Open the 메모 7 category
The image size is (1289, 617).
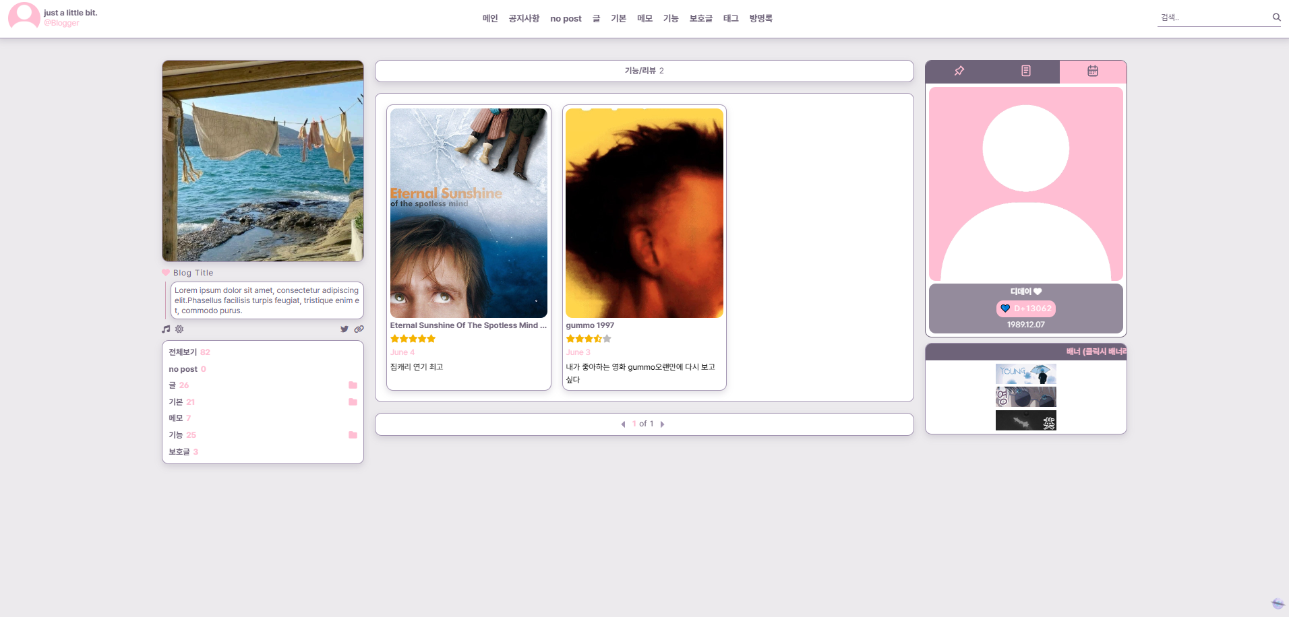[x=180, y=418]
